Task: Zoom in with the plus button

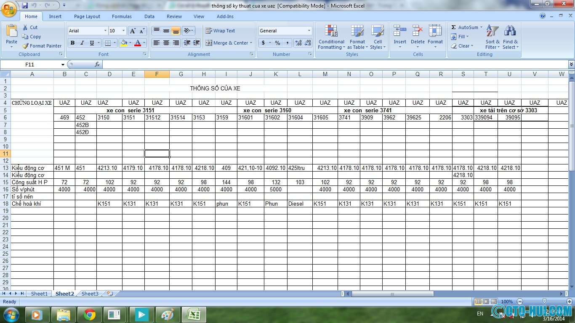Action: pos(570,302)
